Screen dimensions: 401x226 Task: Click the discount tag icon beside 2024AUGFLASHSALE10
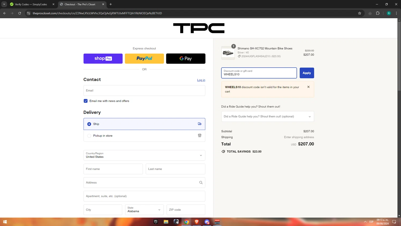[239, 56]
